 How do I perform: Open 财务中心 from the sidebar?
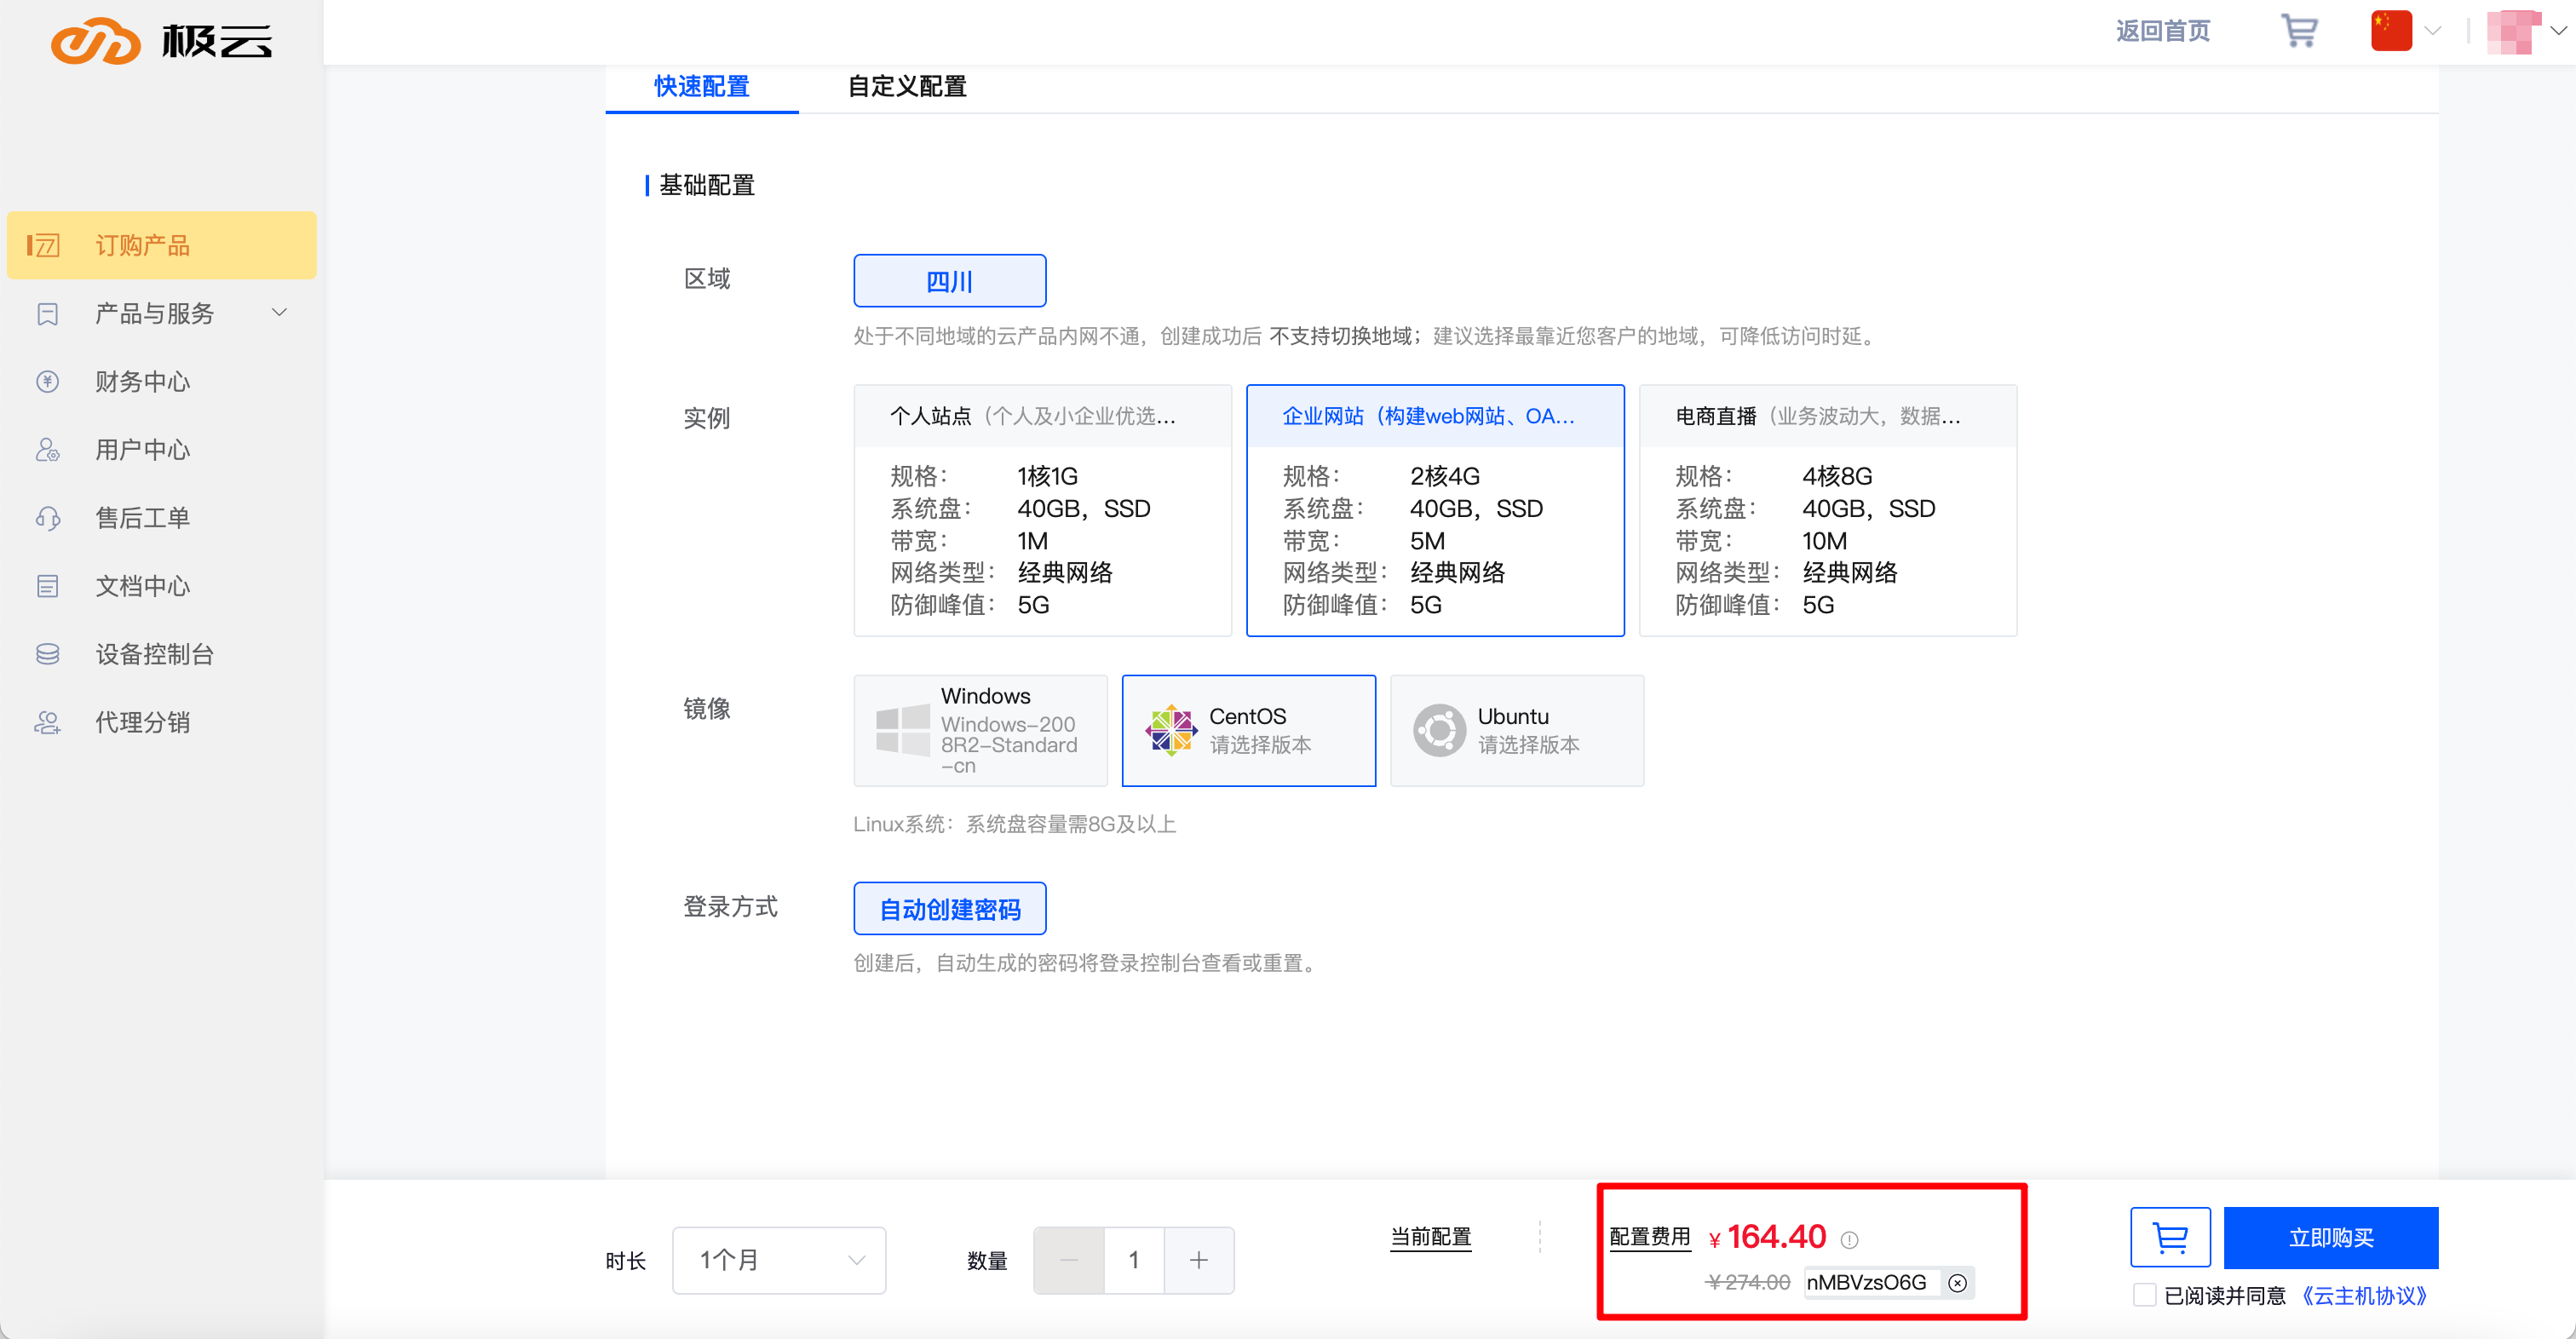coord(142,382)
